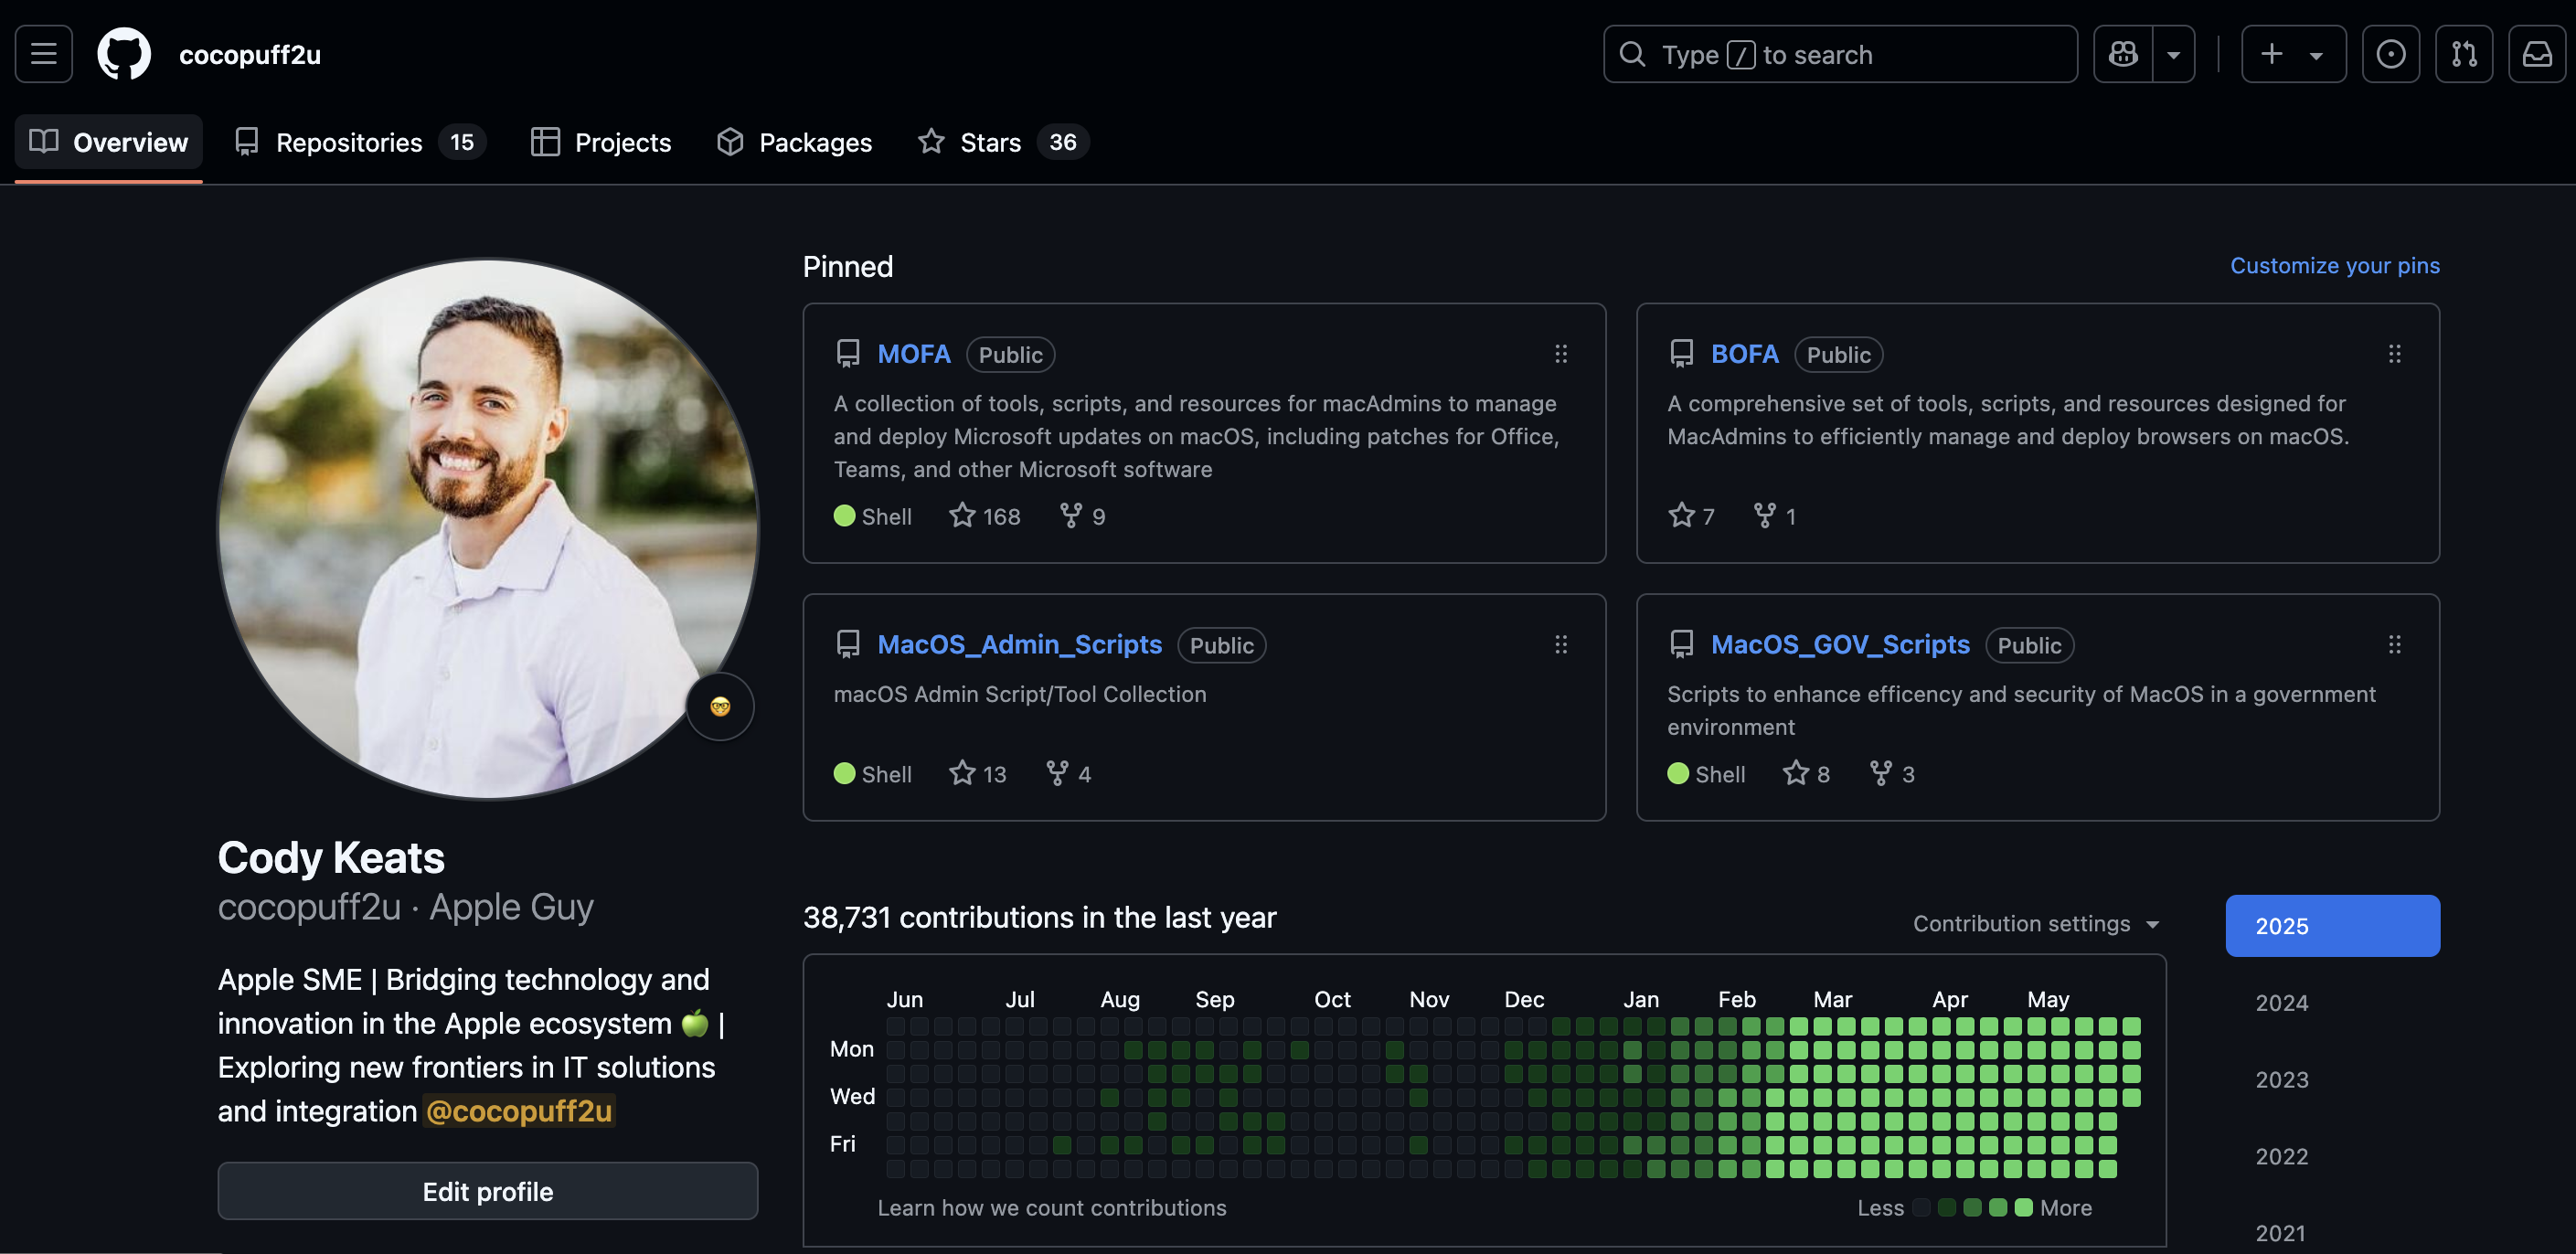Image resolution: width=2576 pixels, height=1254 pixels.
Task: Open the notifications inbox icon
Action: coord(2537,54)
